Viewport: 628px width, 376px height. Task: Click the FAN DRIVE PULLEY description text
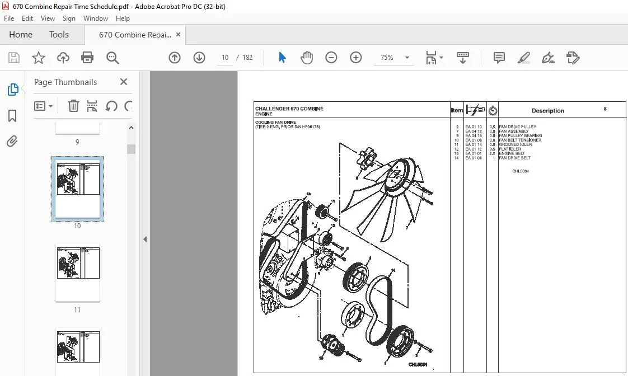[x=518, y=126]
